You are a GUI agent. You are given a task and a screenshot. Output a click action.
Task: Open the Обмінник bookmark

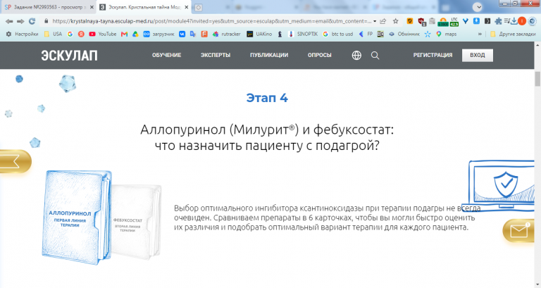[404, 34]
